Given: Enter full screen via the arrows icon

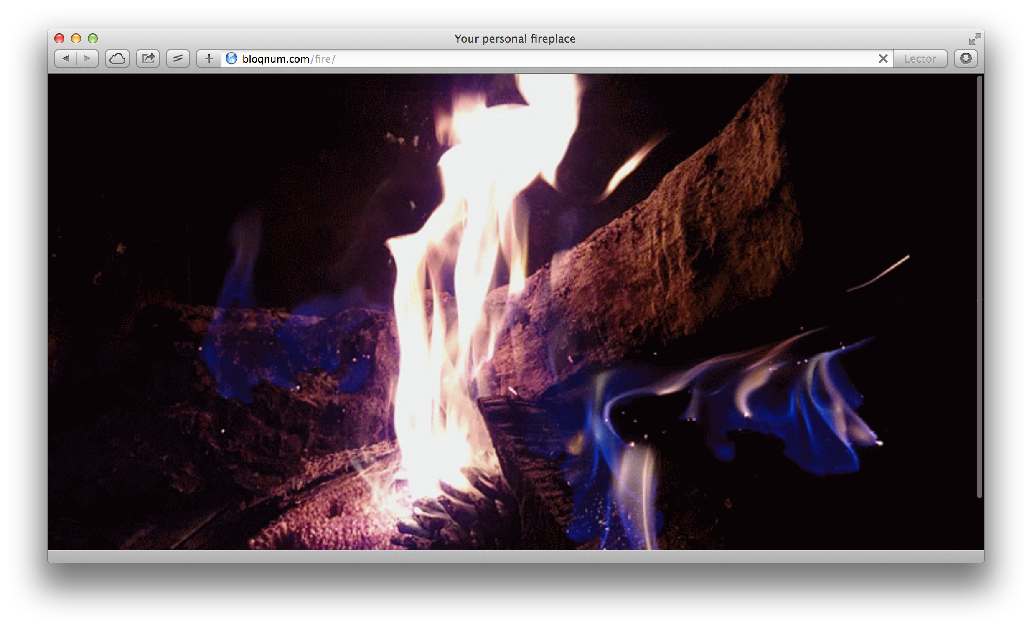Looking at the screenshot, I should tap(975, 38).
